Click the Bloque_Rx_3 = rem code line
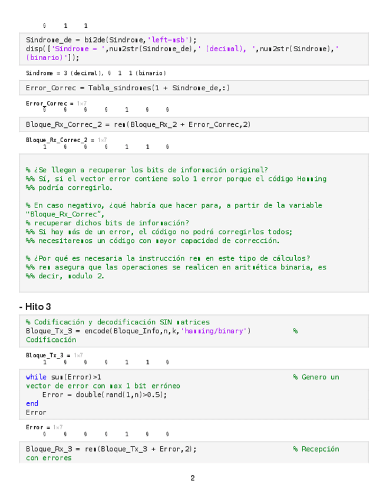The image size is (386, 500). [x=111, y=449]
